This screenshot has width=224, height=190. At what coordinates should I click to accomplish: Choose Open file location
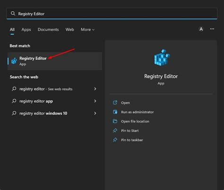[x=135, y=121]
